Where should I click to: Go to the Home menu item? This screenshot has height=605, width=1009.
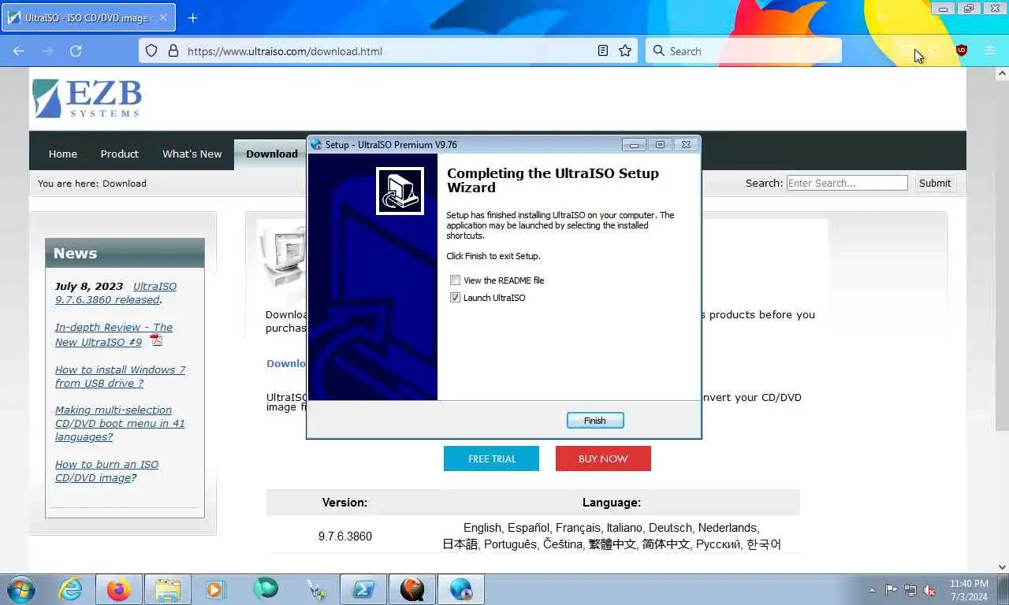coord(63,154)
